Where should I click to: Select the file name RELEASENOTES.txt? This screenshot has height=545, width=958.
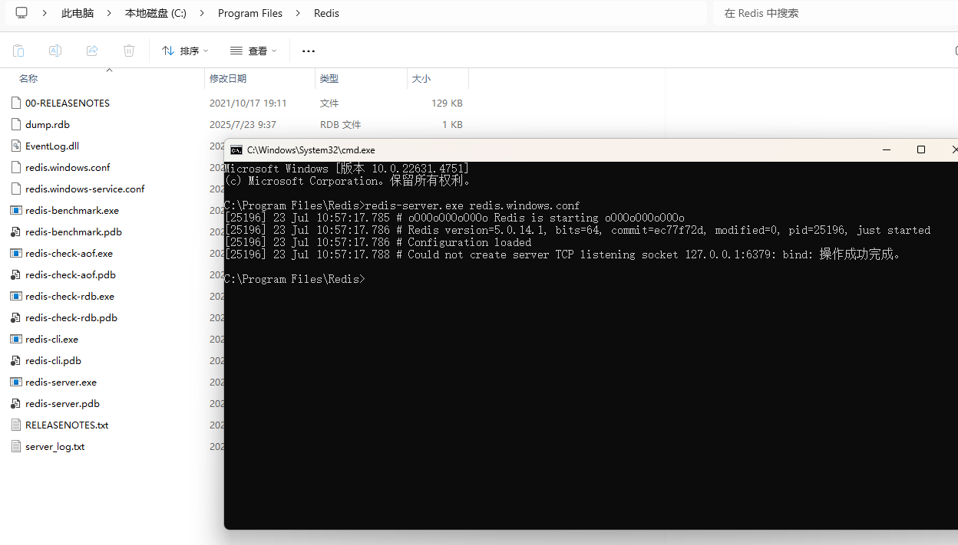(67, 425)
